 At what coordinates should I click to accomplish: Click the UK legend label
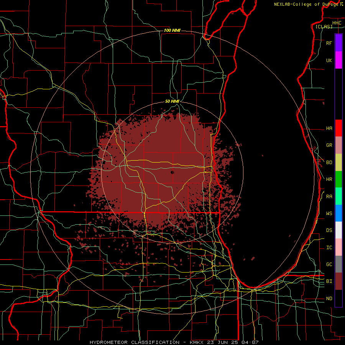(329, 60)
